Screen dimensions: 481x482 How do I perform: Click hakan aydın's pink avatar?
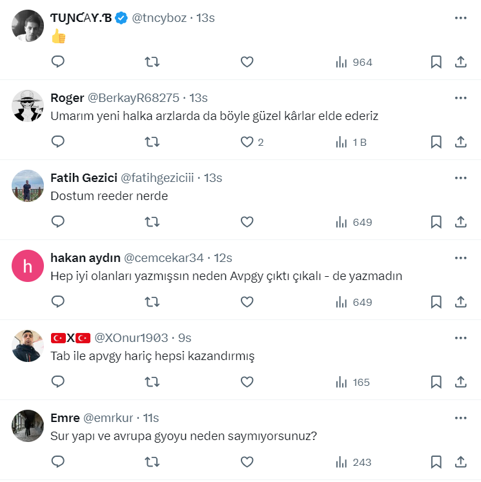point(28,266)
